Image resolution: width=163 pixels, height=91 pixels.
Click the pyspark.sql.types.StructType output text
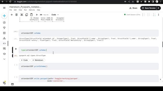32,56
